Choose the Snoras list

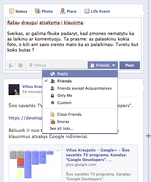click(80, 122)
